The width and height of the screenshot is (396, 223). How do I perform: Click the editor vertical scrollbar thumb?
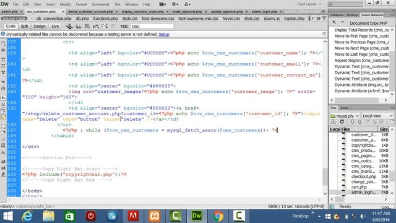coord(325,176)
